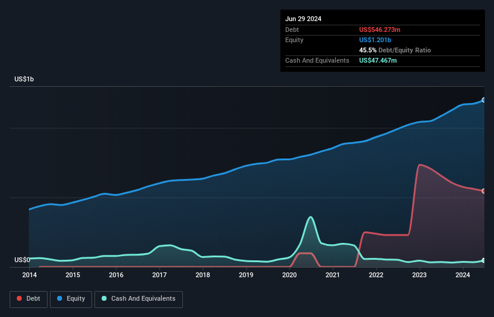The width and height of the screenshot is (494, 317).
Task: Toggle Cash And Equivalents legend button
Action: [x=138, y=299]
